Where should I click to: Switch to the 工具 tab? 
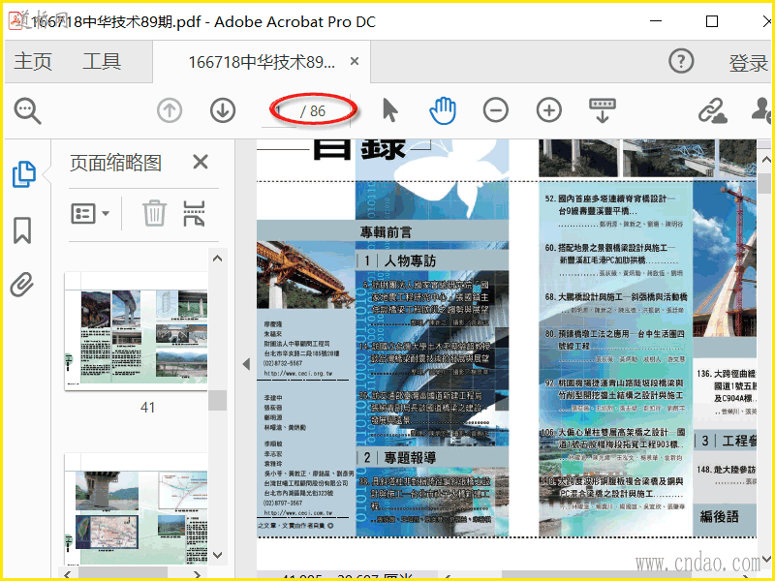pos(102,62)
